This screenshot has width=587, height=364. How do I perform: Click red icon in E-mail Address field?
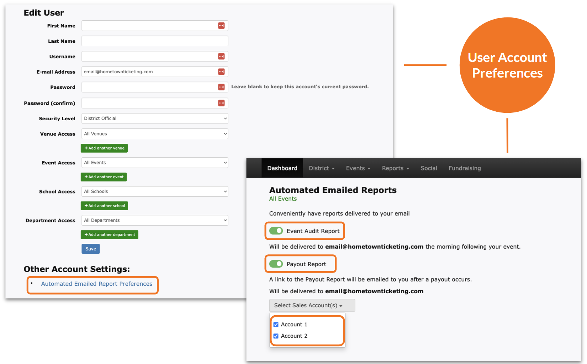click(221, 72)
